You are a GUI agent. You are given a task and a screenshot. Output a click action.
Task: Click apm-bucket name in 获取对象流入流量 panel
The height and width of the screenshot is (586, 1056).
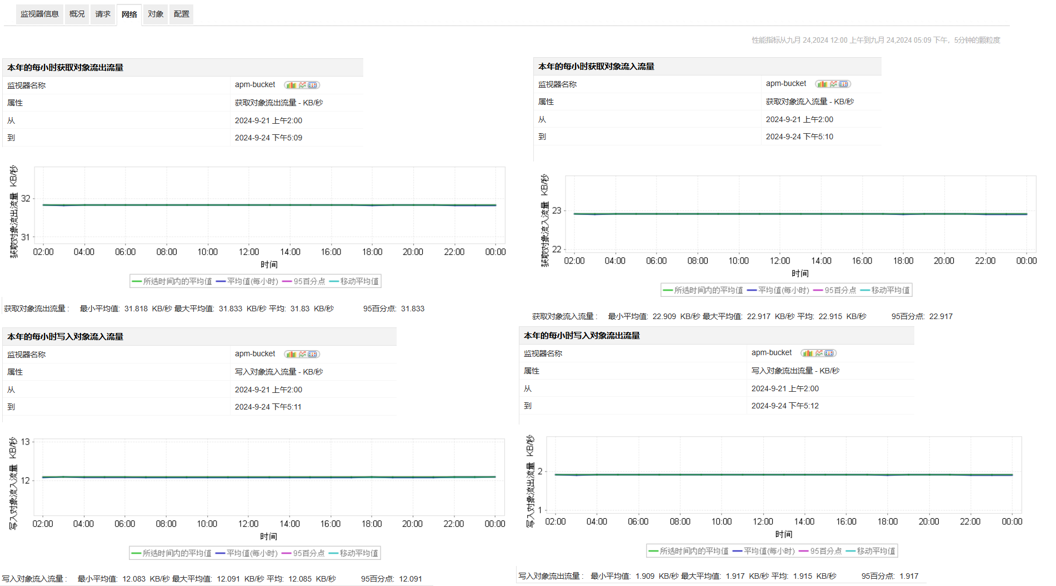786,83
